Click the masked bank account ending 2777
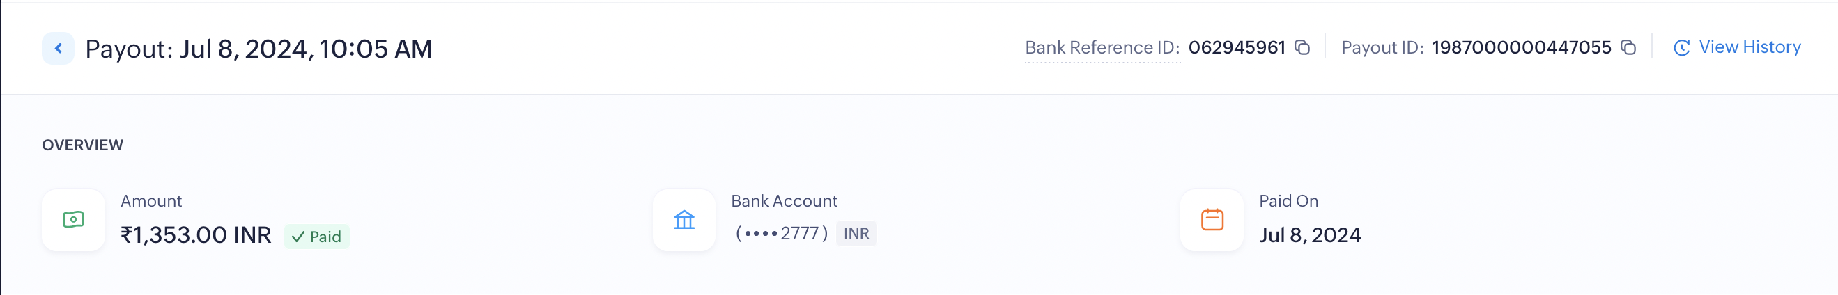 (781, 234)
